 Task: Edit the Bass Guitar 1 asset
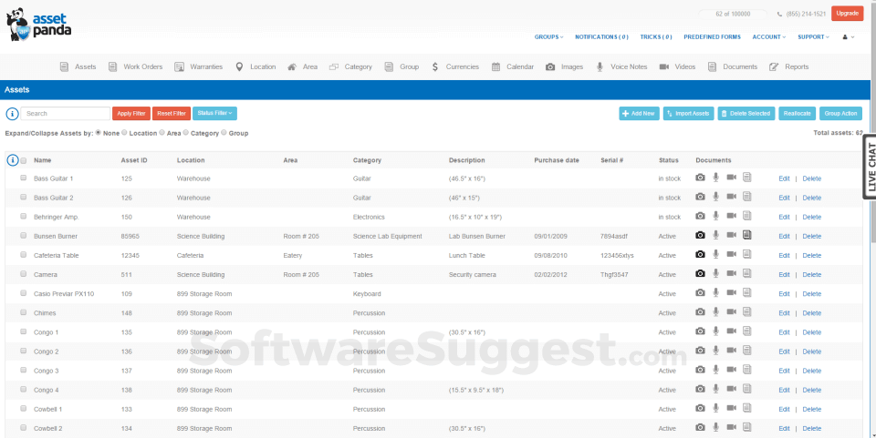coord(784,178)
